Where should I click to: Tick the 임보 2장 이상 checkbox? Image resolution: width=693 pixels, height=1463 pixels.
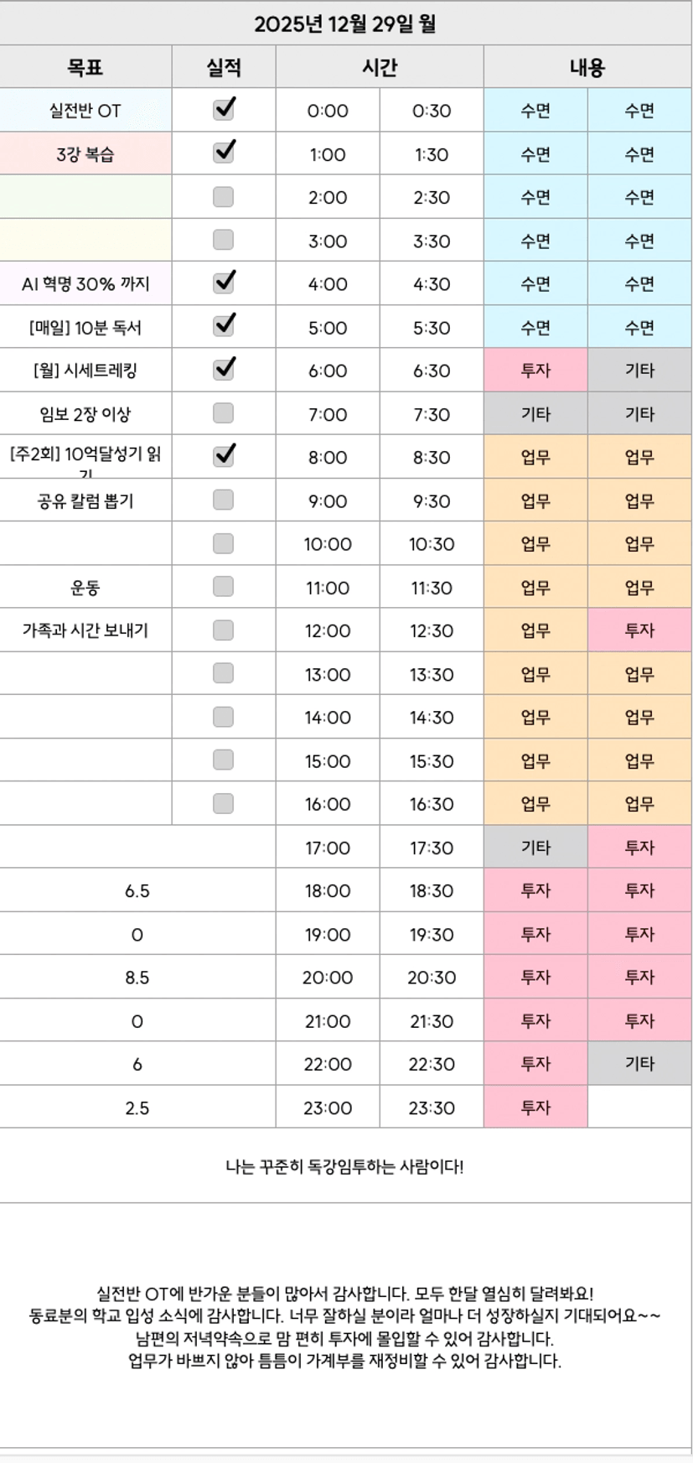(223, 413)
